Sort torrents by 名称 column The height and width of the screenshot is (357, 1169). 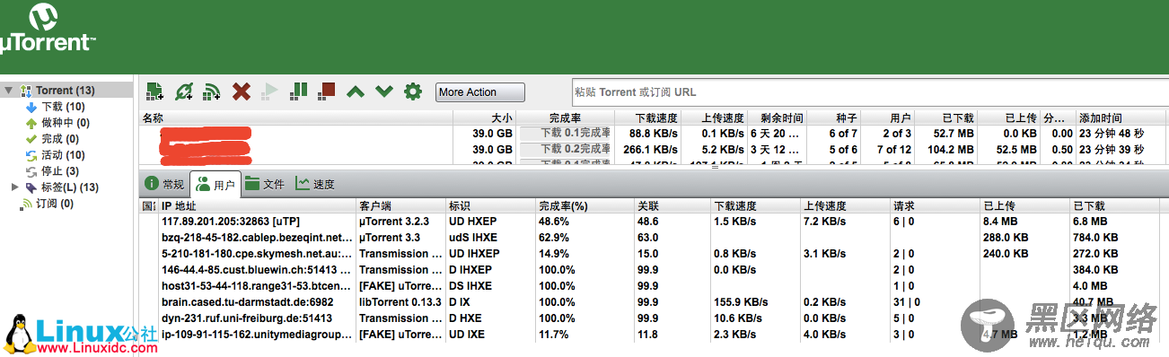296,118
